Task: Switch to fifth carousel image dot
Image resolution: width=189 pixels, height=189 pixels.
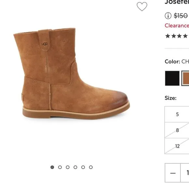Action: [x=83, y=167]
